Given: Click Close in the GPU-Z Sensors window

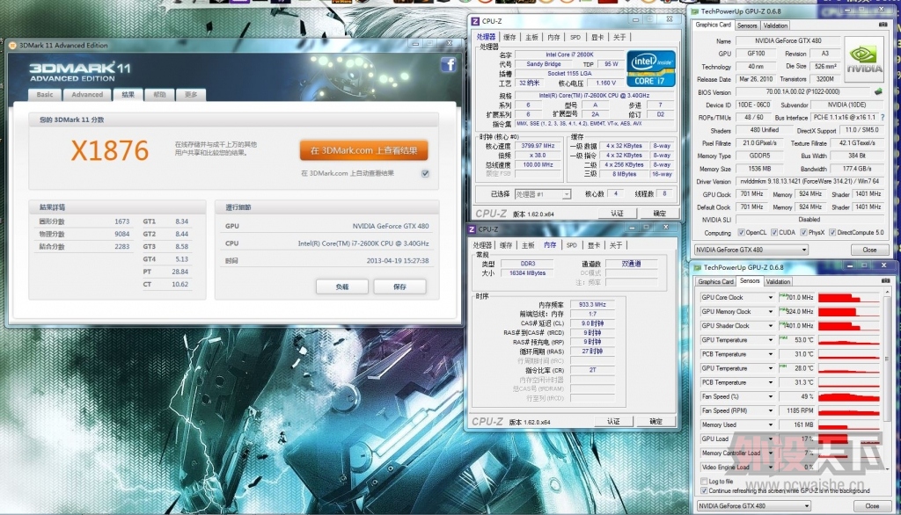Looking at the screenshot, I should [872, 506].
